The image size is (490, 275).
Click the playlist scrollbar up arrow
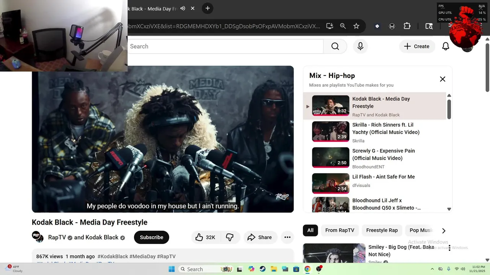449,95
